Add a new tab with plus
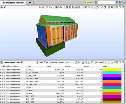The image size is (126, 104). [x=30, y=3]
